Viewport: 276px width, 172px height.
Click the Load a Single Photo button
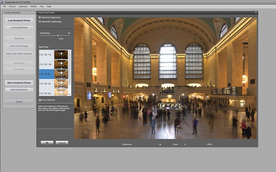pos(19,28)
